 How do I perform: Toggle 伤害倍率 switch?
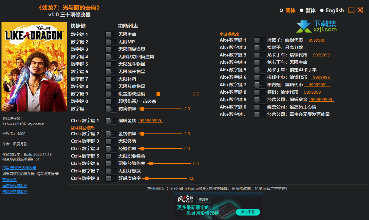111,109
